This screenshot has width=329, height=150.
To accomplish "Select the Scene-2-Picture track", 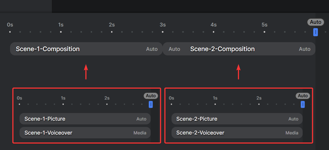I will tap(237, 119).
